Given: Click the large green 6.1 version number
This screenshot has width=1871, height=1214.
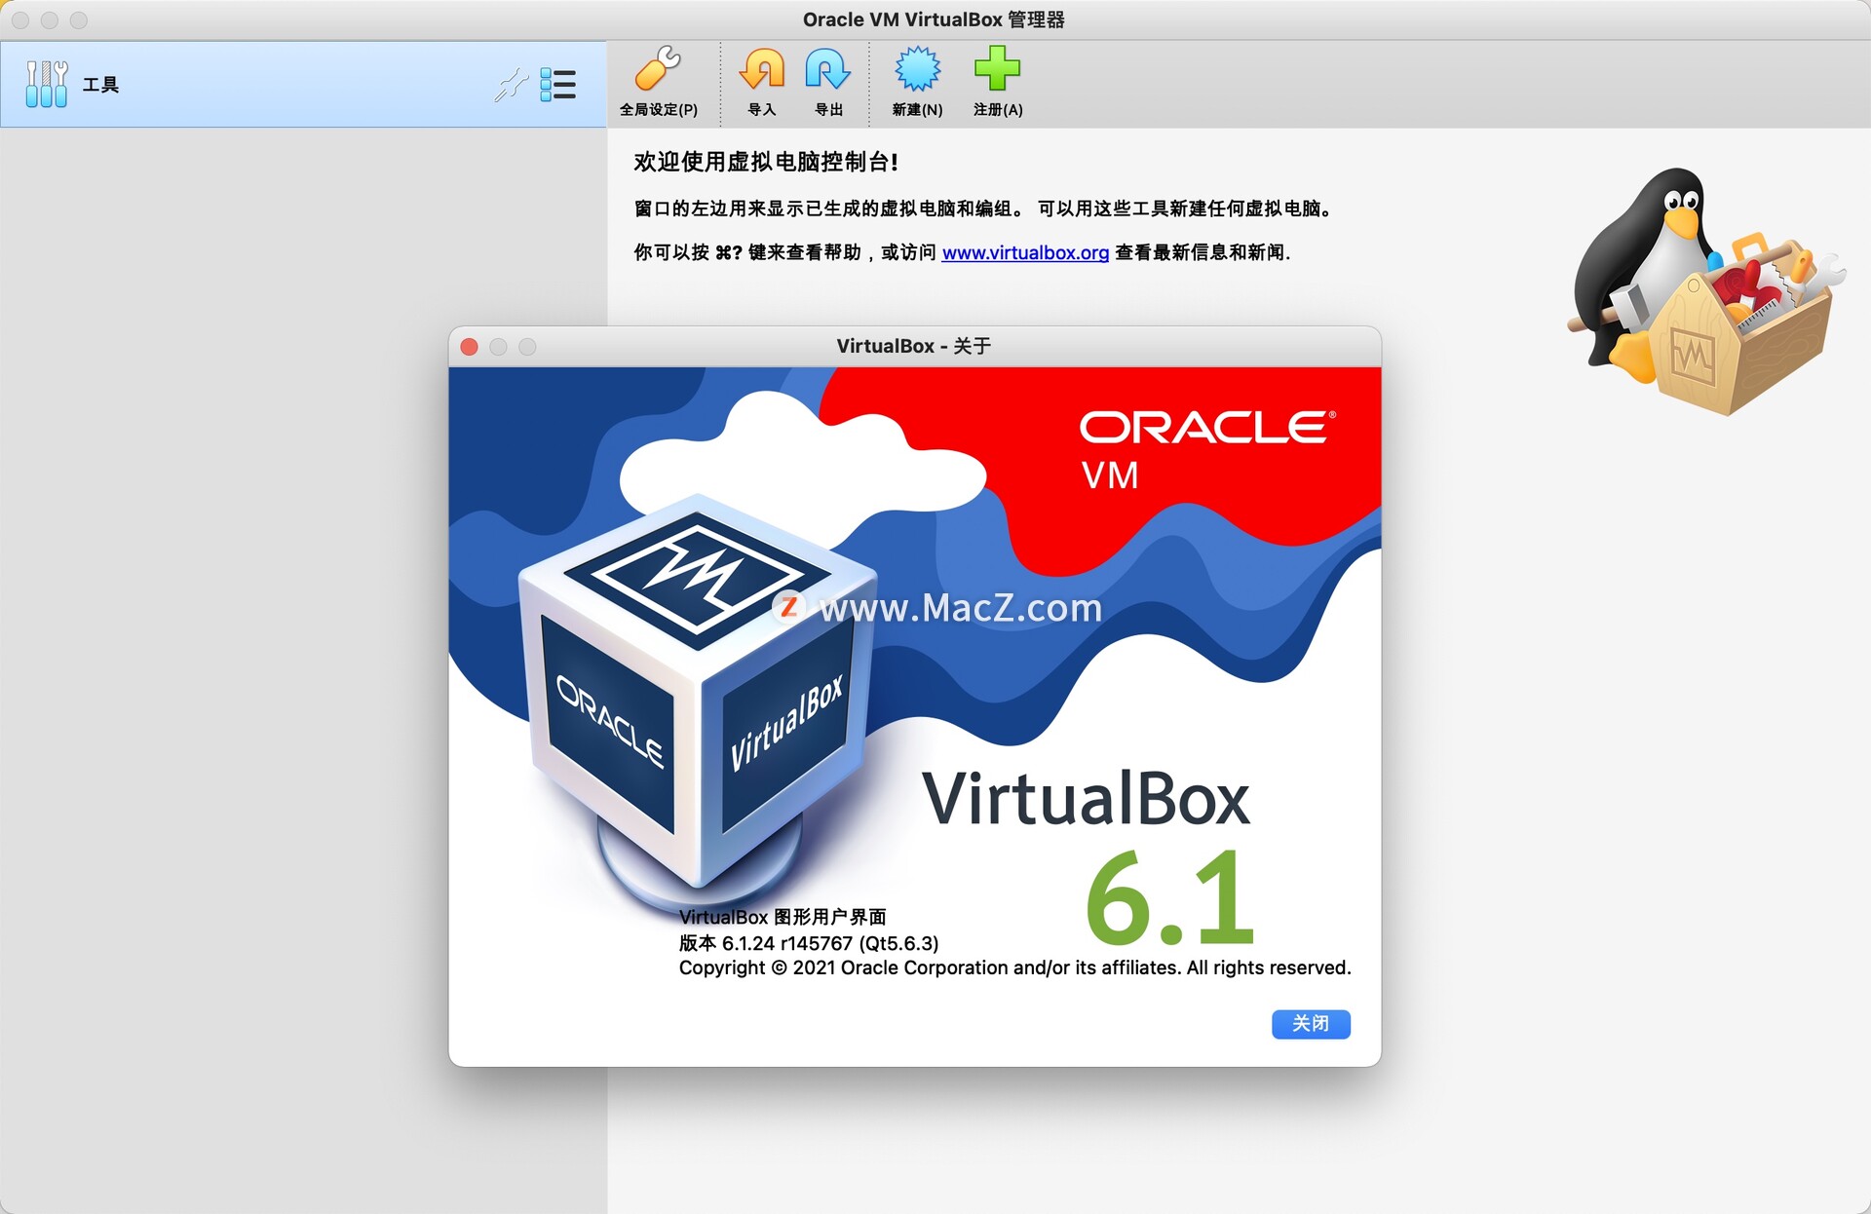Looking at the screenshot, I should pos(1169,898).
